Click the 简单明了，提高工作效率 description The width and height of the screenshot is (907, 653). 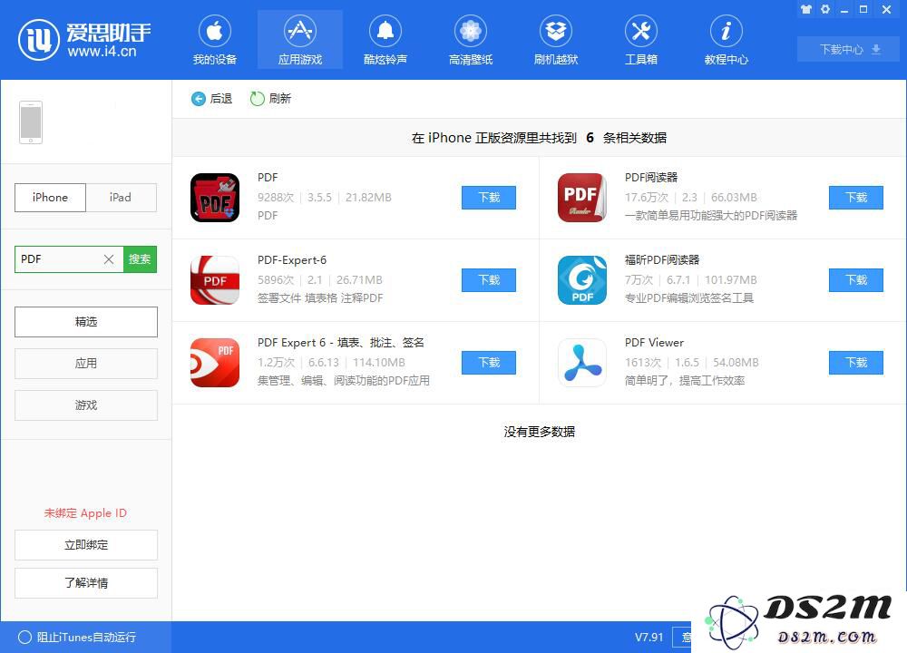click(685, 381)
